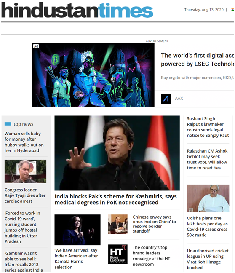Open the Rajiv Tyagi photo thumbnail
Screen dimensions: 235x273
25,171
